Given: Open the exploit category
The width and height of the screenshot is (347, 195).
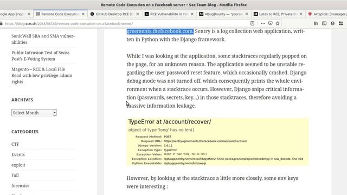Looking at the screenshot, I should coord(18,165).
